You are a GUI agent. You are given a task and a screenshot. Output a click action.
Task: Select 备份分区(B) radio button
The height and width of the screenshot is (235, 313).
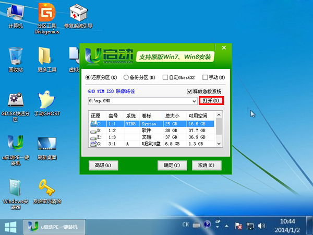(139, 77)
